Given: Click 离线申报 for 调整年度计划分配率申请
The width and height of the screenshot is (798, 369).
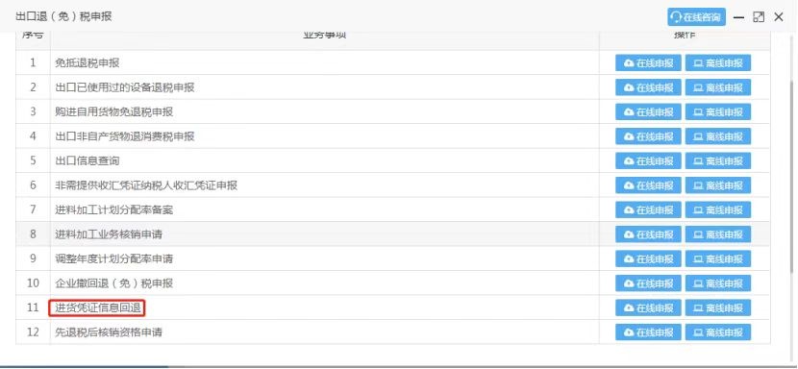Looking at the screenshot, I should (x=717, y=258).
